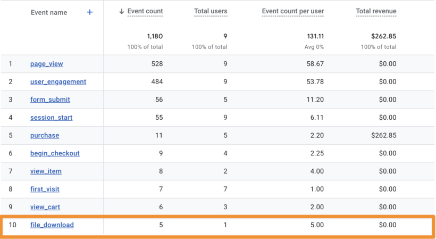The image size is (436, 239).
Task: Click begin_checkout per-user value 2.25
Action: [317, 153]
